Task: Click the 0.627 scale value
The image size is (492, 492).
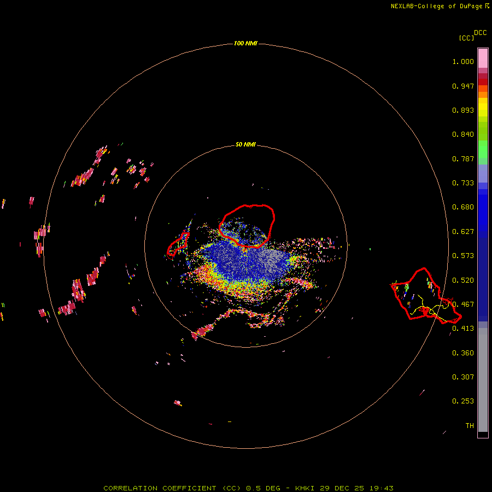Action: pyautogui.click(x=463, y=232)
